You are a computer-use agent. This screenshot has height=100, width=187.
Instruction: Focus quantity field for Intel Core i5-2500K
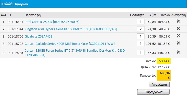coord(141,22)
